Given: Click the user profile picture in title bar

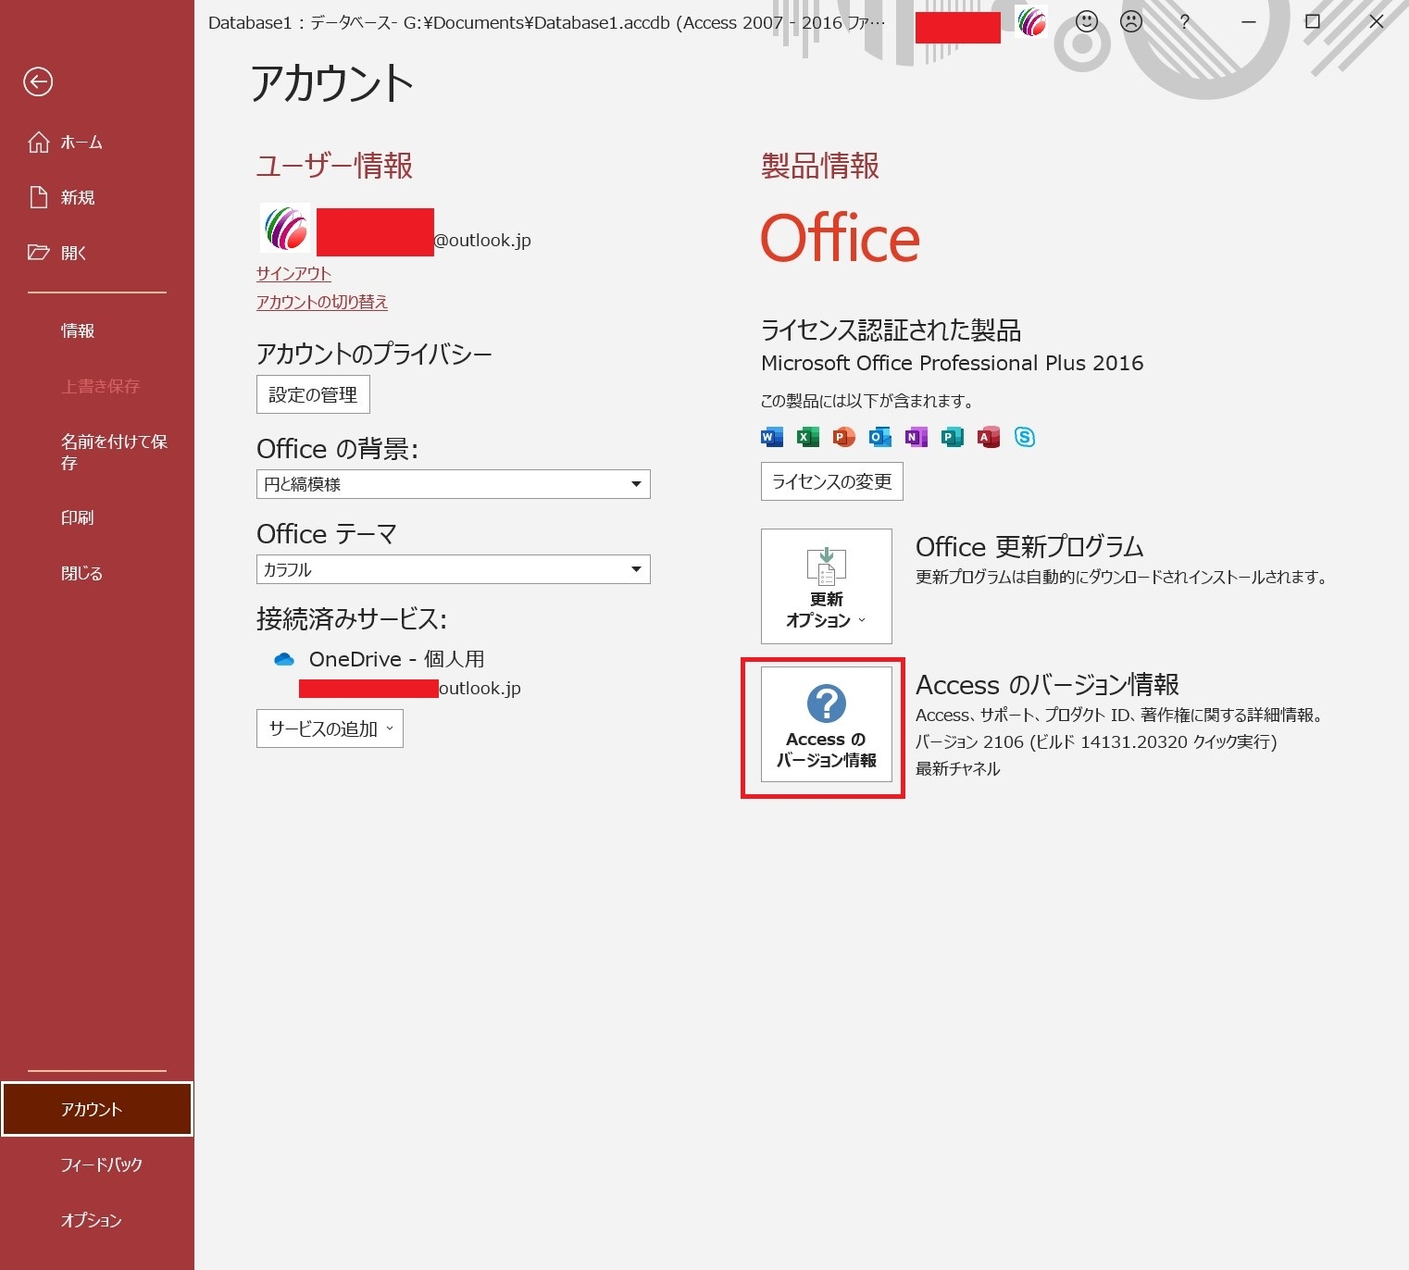Looking at the screenshot, I should point(1031,22).
